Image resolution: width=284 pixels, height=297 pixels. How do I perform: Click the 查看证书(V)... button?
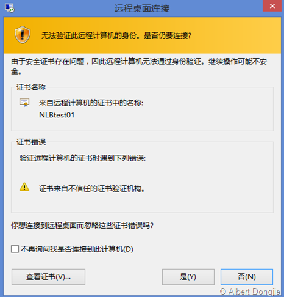[48, 277]
